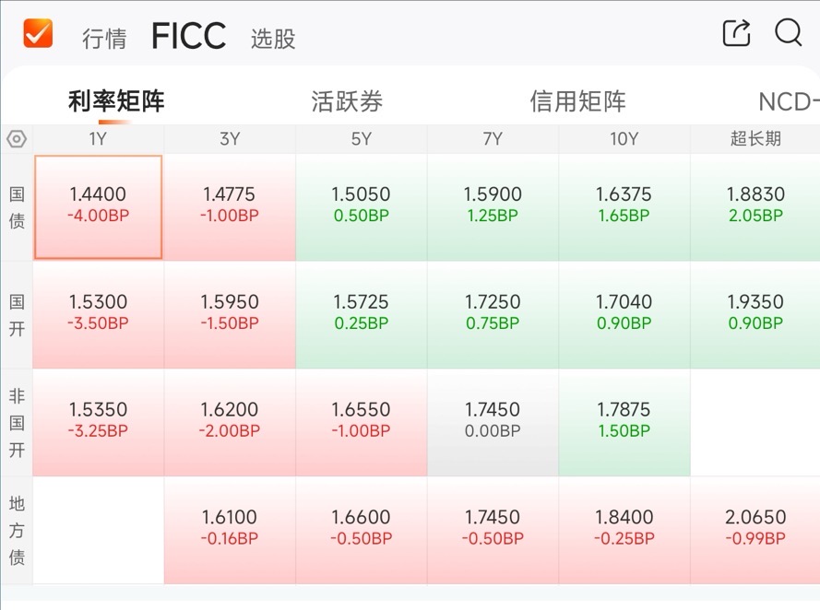
Task: Open the 信用矩阵 tab
Action: (577, 100)
